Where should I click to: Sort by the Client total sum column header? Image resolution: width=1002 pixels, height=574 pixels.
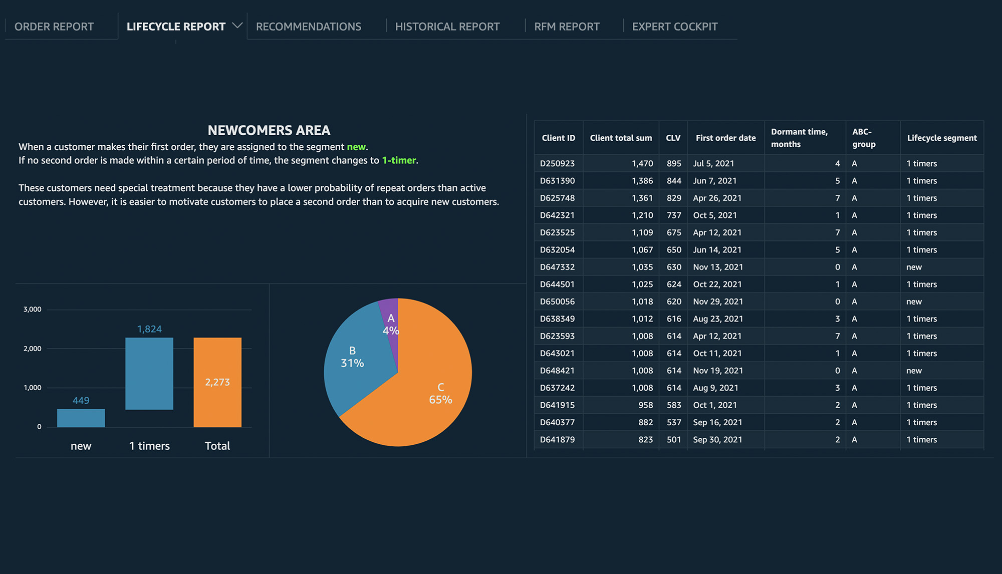point(621,138)
